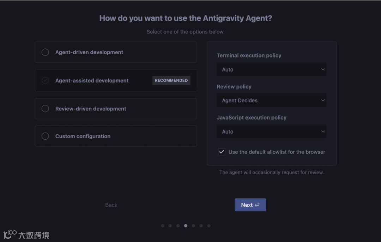Select the sixth step indicator dot
Viewport: 381px width, 242px height.
click(201, 226)
